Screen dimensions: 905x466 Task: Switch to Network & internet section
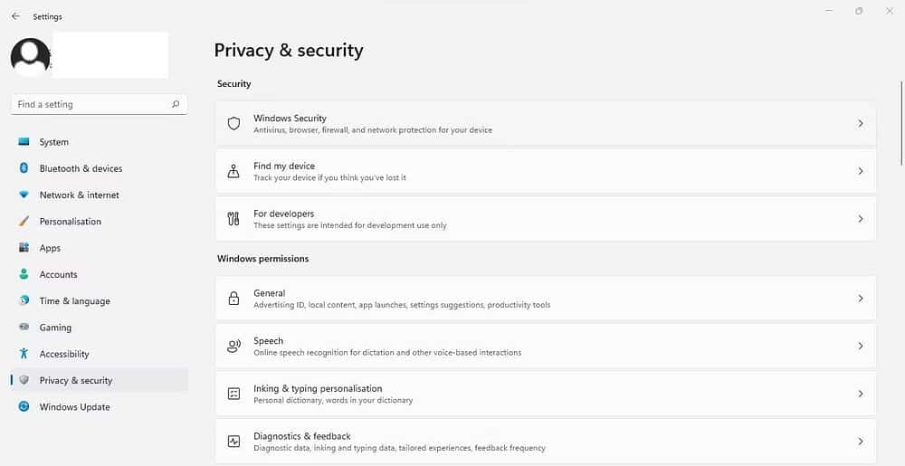point(79,195)
